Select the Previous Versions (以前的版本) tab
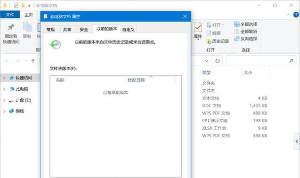This screenshot has width=300, height=178. tap(107, 29)
